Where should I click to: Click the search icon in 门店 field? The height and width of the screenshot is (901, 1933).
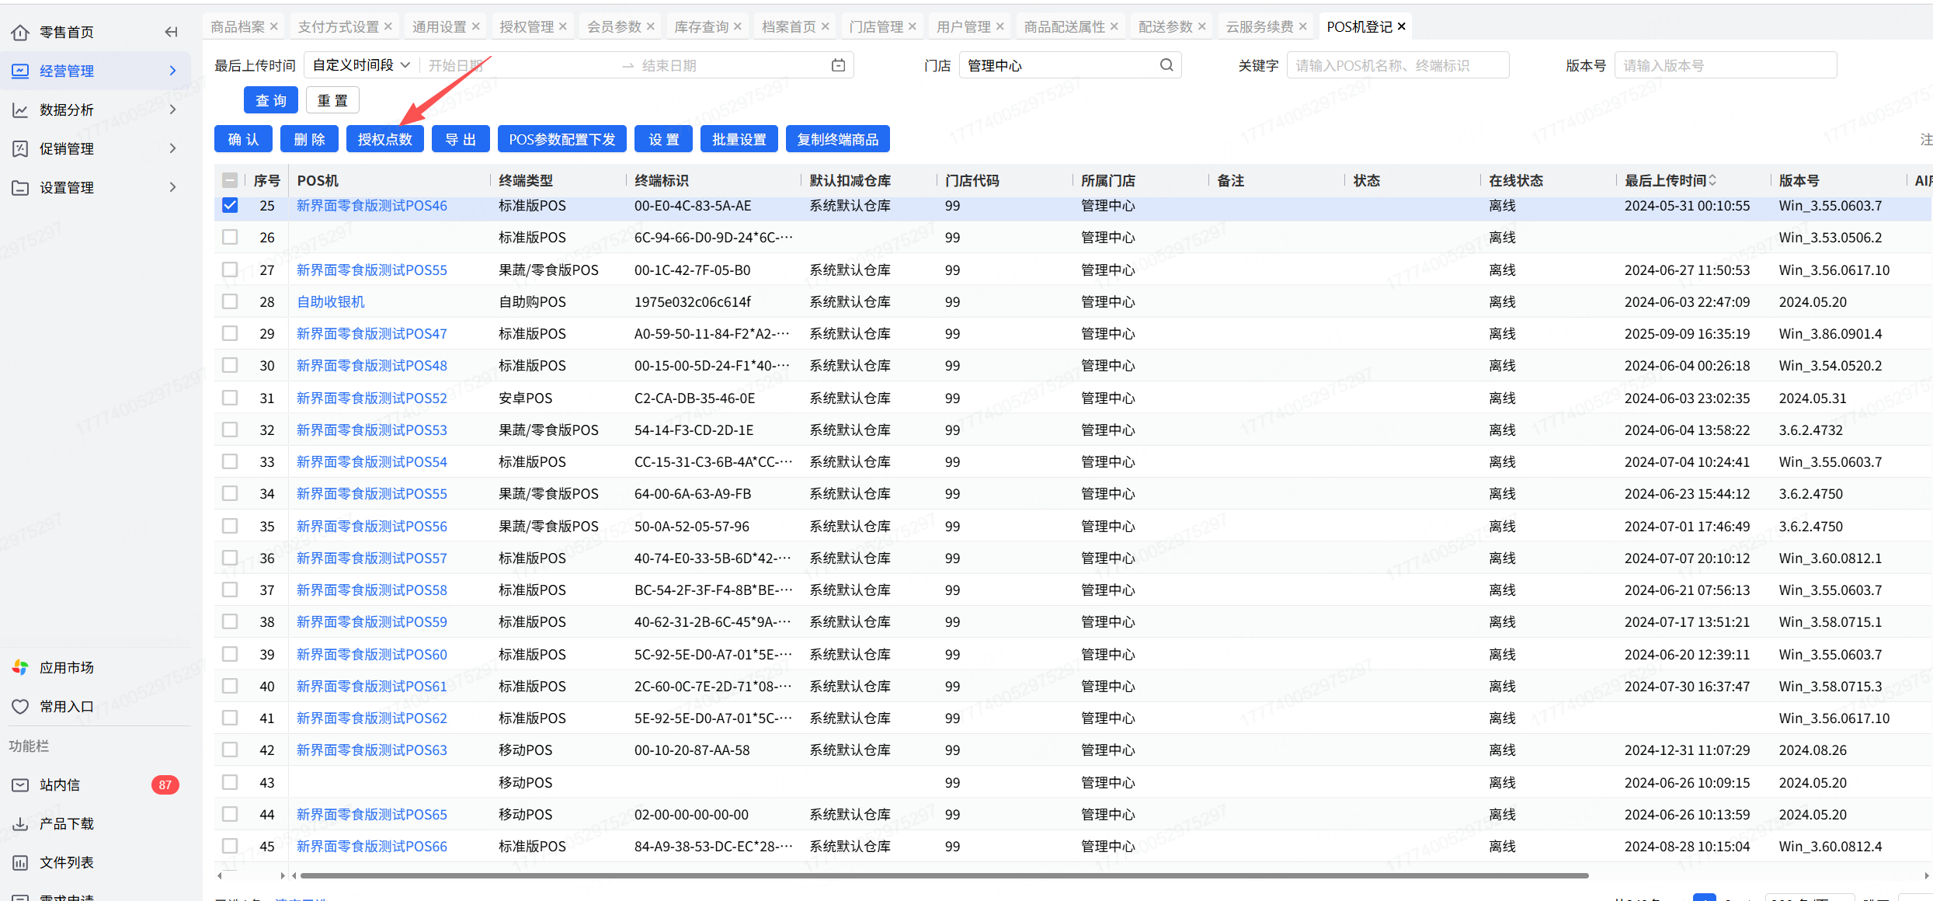coord(1166,65)
